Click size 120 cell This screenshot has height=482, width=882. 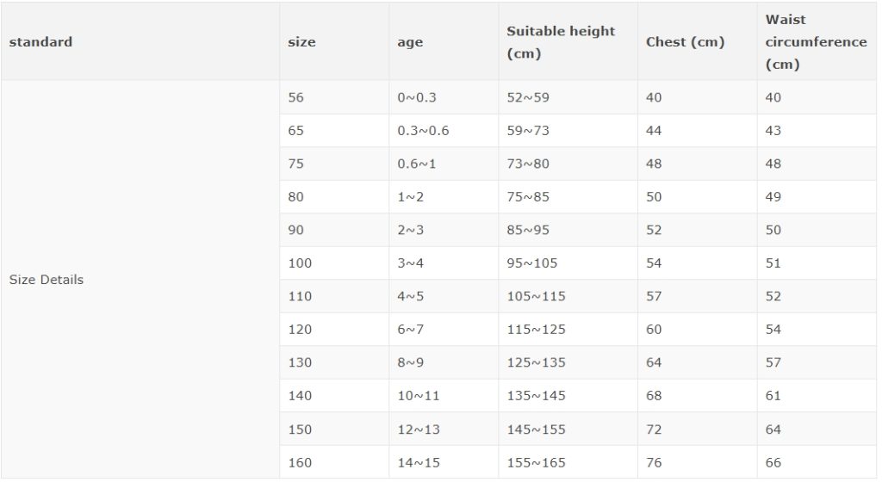tap(334, 329)
